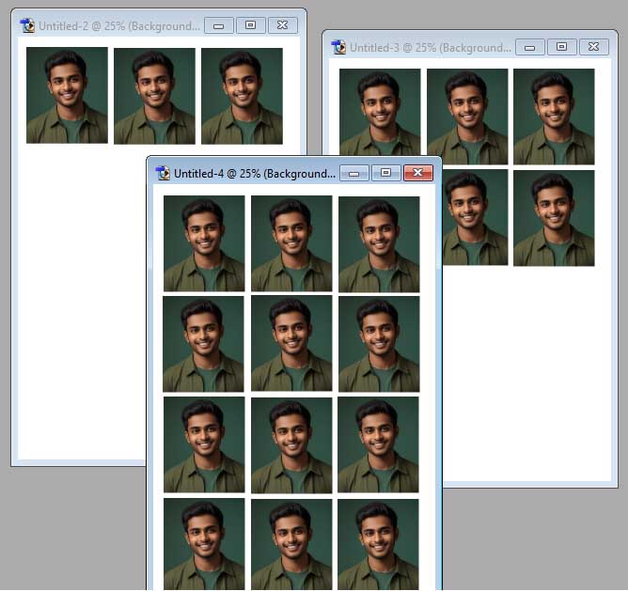This screenshot has height=591, width=628.
Task: Maximize the Untitled-3 document window
Action: (x=561, y=47)
